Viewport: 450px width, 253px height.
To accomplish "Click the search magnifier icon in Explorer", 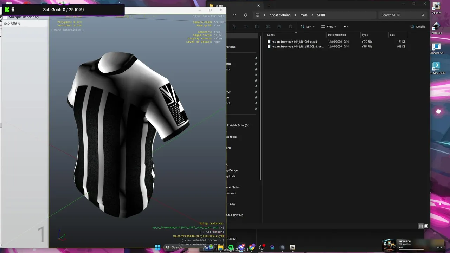I will [423, 15].
